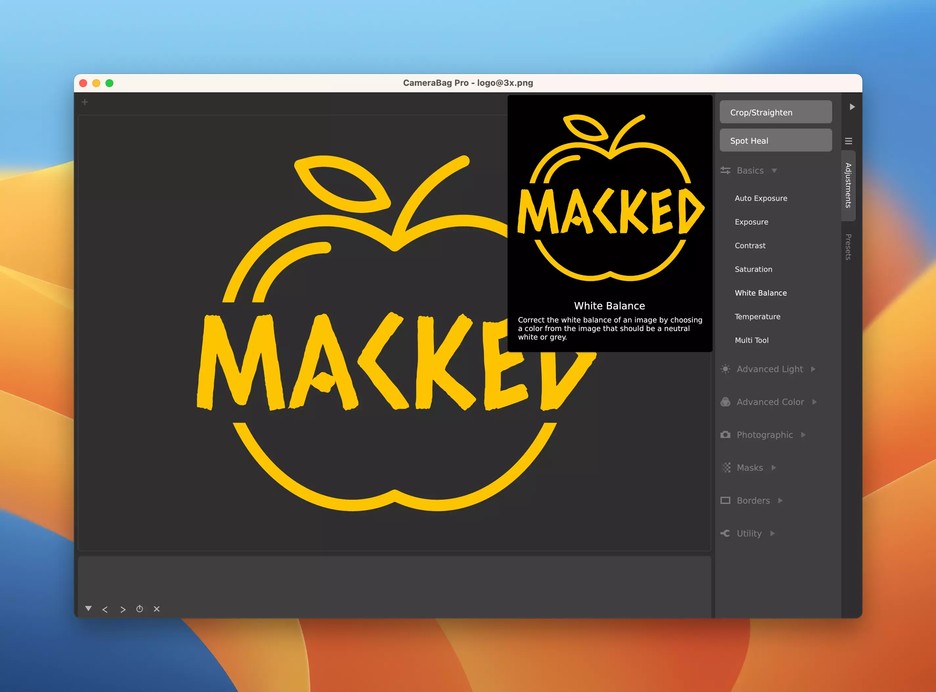936x692 pixels.
Task: Click the X icon in bottom tray
Action: click(x=157, y=608)
